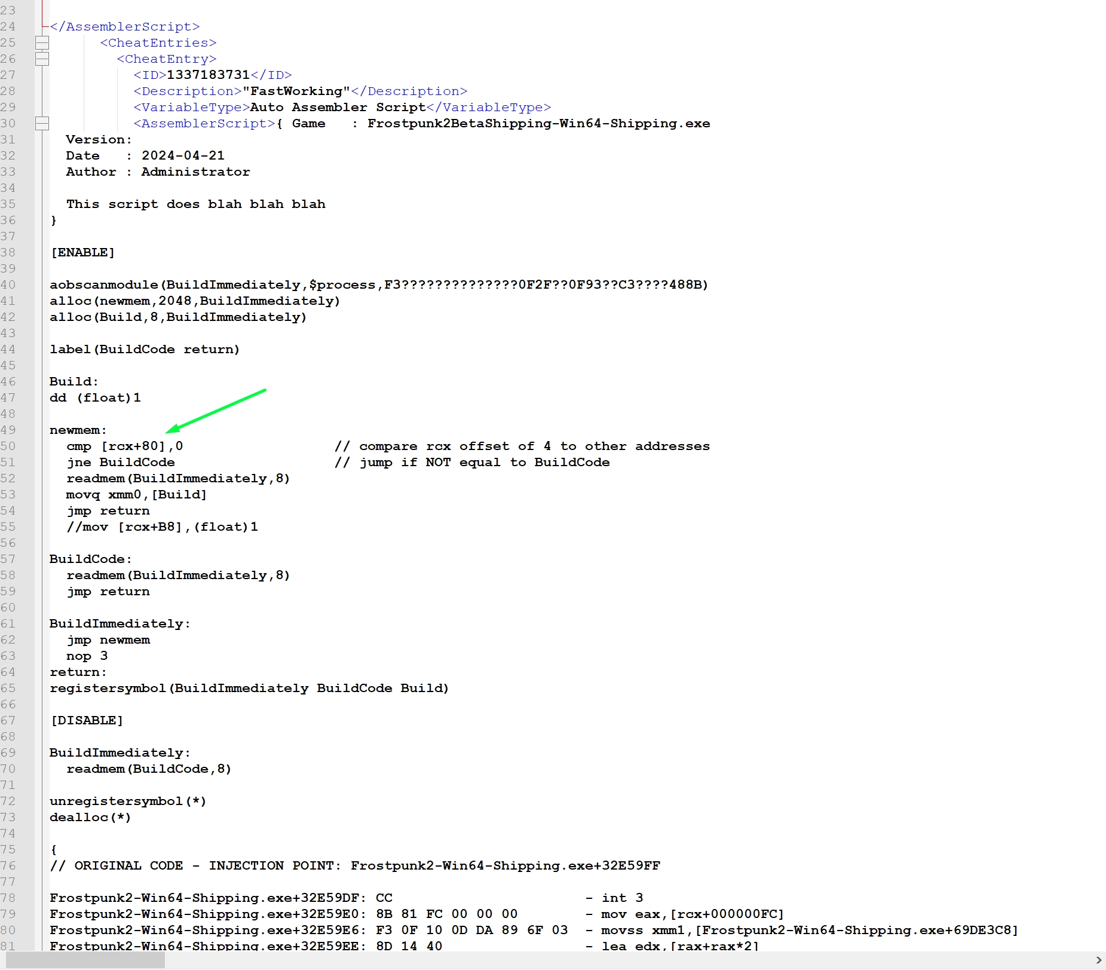Click line number 67 in the gutter
The image size is (1106, 970).
tap(8, 721)
